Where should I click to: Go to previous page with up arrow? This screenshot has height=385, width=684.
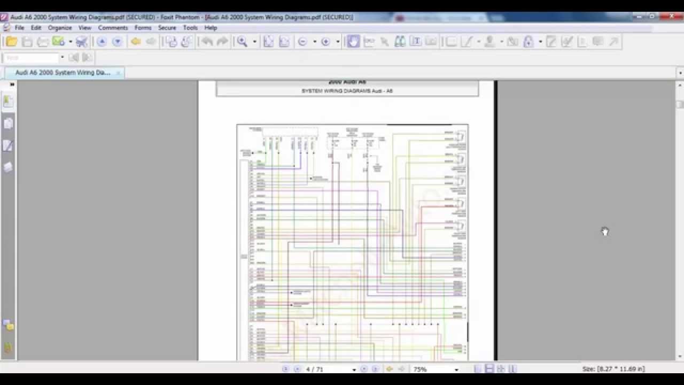102,42
